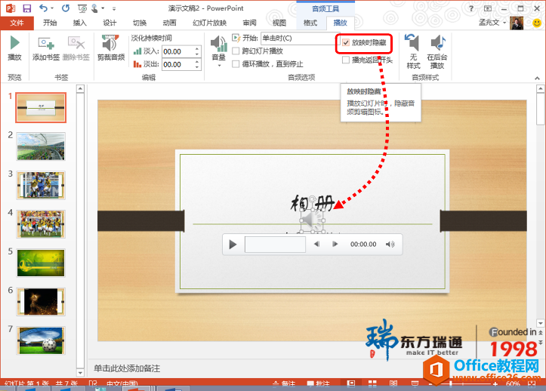Click the slideshow view status bar icon
This screenshot has height=391, width=546.
[x=415, y=383]
